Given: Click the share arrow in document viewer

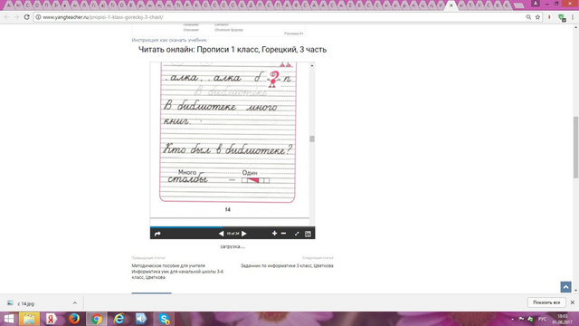Looking at the screenshot, I should tap(157, 234).
